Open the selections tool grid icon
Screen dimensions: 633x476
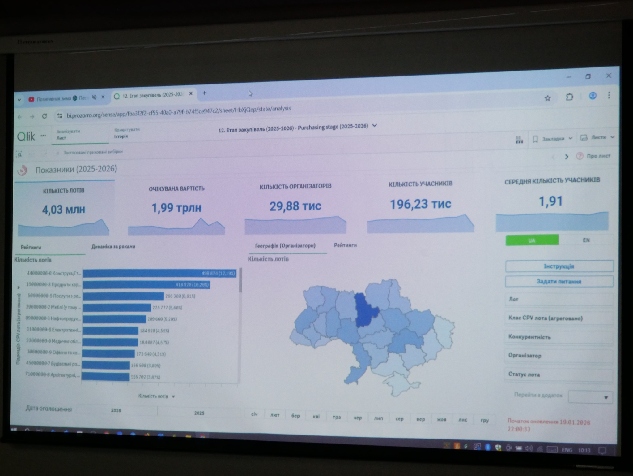tap(519, 140)
